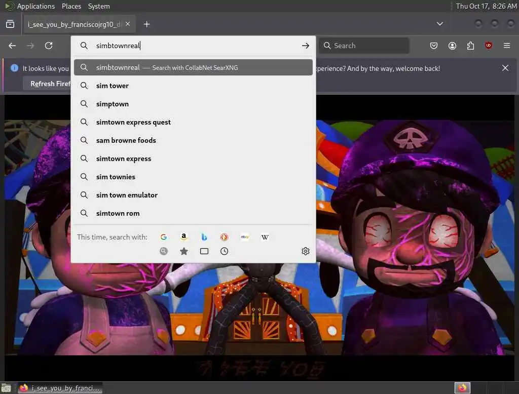519x394 pixels.
Task: Open the Extensions puzzle icon
Action: (x=470, y=46)
